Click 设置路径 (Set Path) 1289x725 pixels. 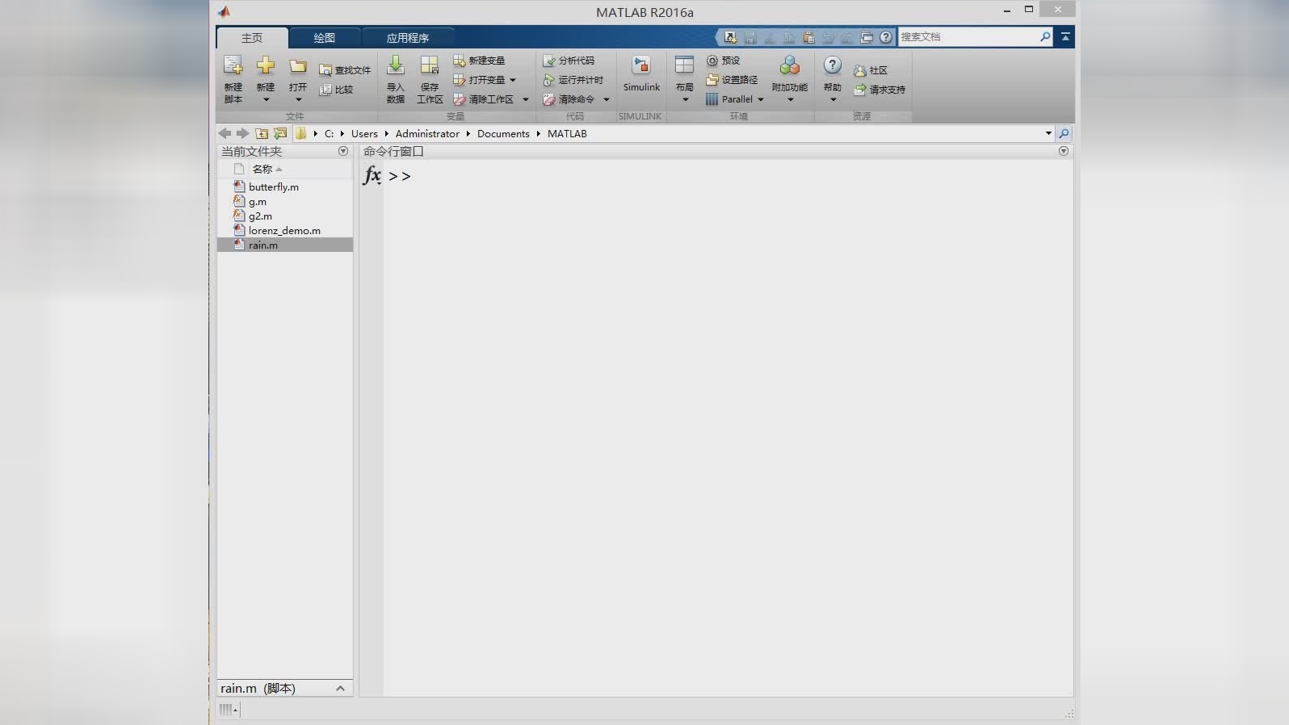point(732,80)
